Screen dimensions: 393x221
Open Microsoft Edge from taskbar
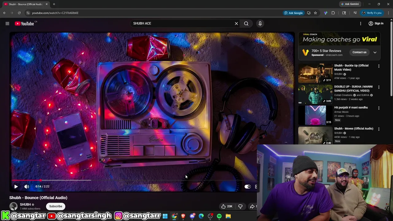pos(201,216)
